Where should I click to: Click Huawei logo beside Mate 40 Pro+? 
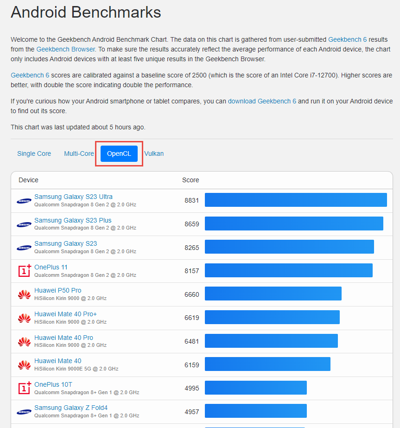(x=24, y=318)
